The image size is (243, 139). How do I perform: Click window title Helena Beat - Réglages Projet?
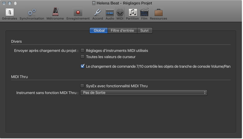124,3
